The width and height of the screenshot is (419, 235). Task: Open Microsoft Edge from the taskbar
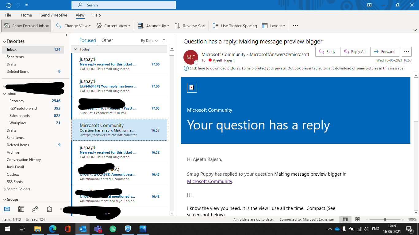53,229
